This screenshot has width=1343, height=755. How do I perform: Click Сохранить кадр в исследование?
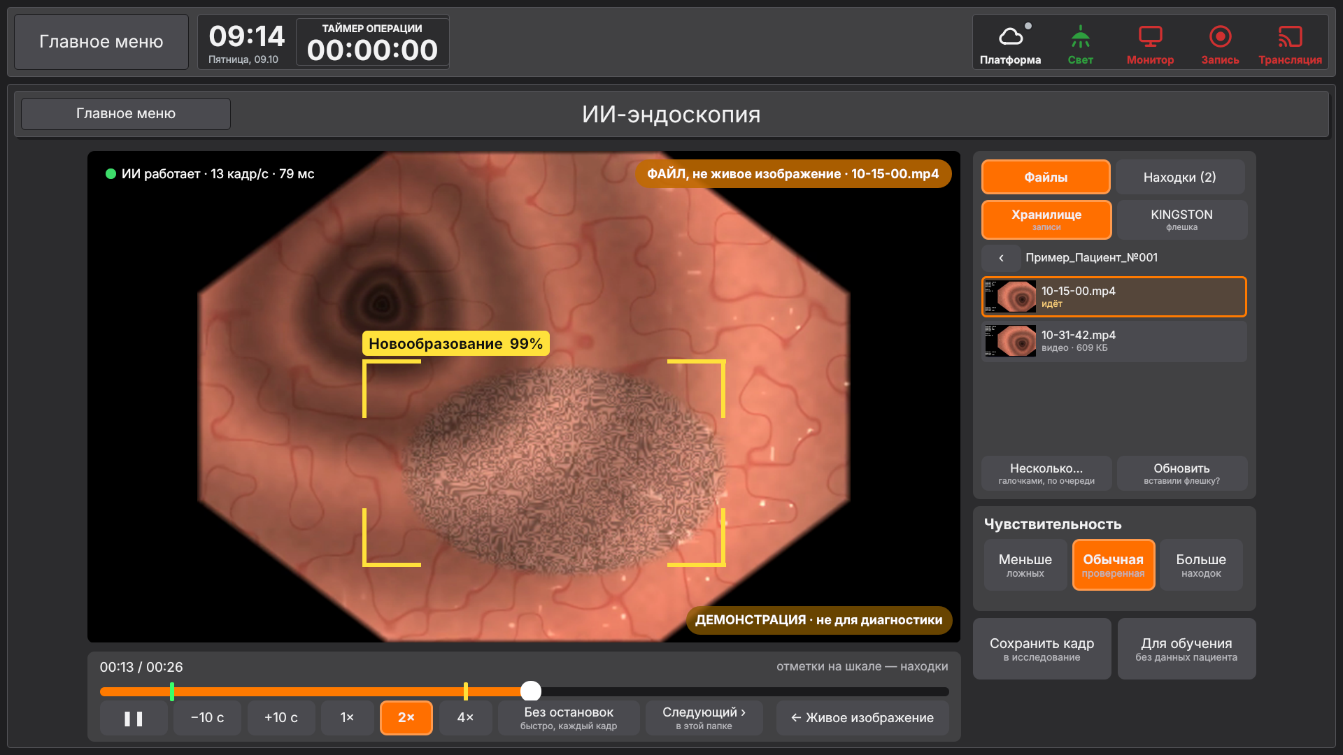click(1042, 649)
